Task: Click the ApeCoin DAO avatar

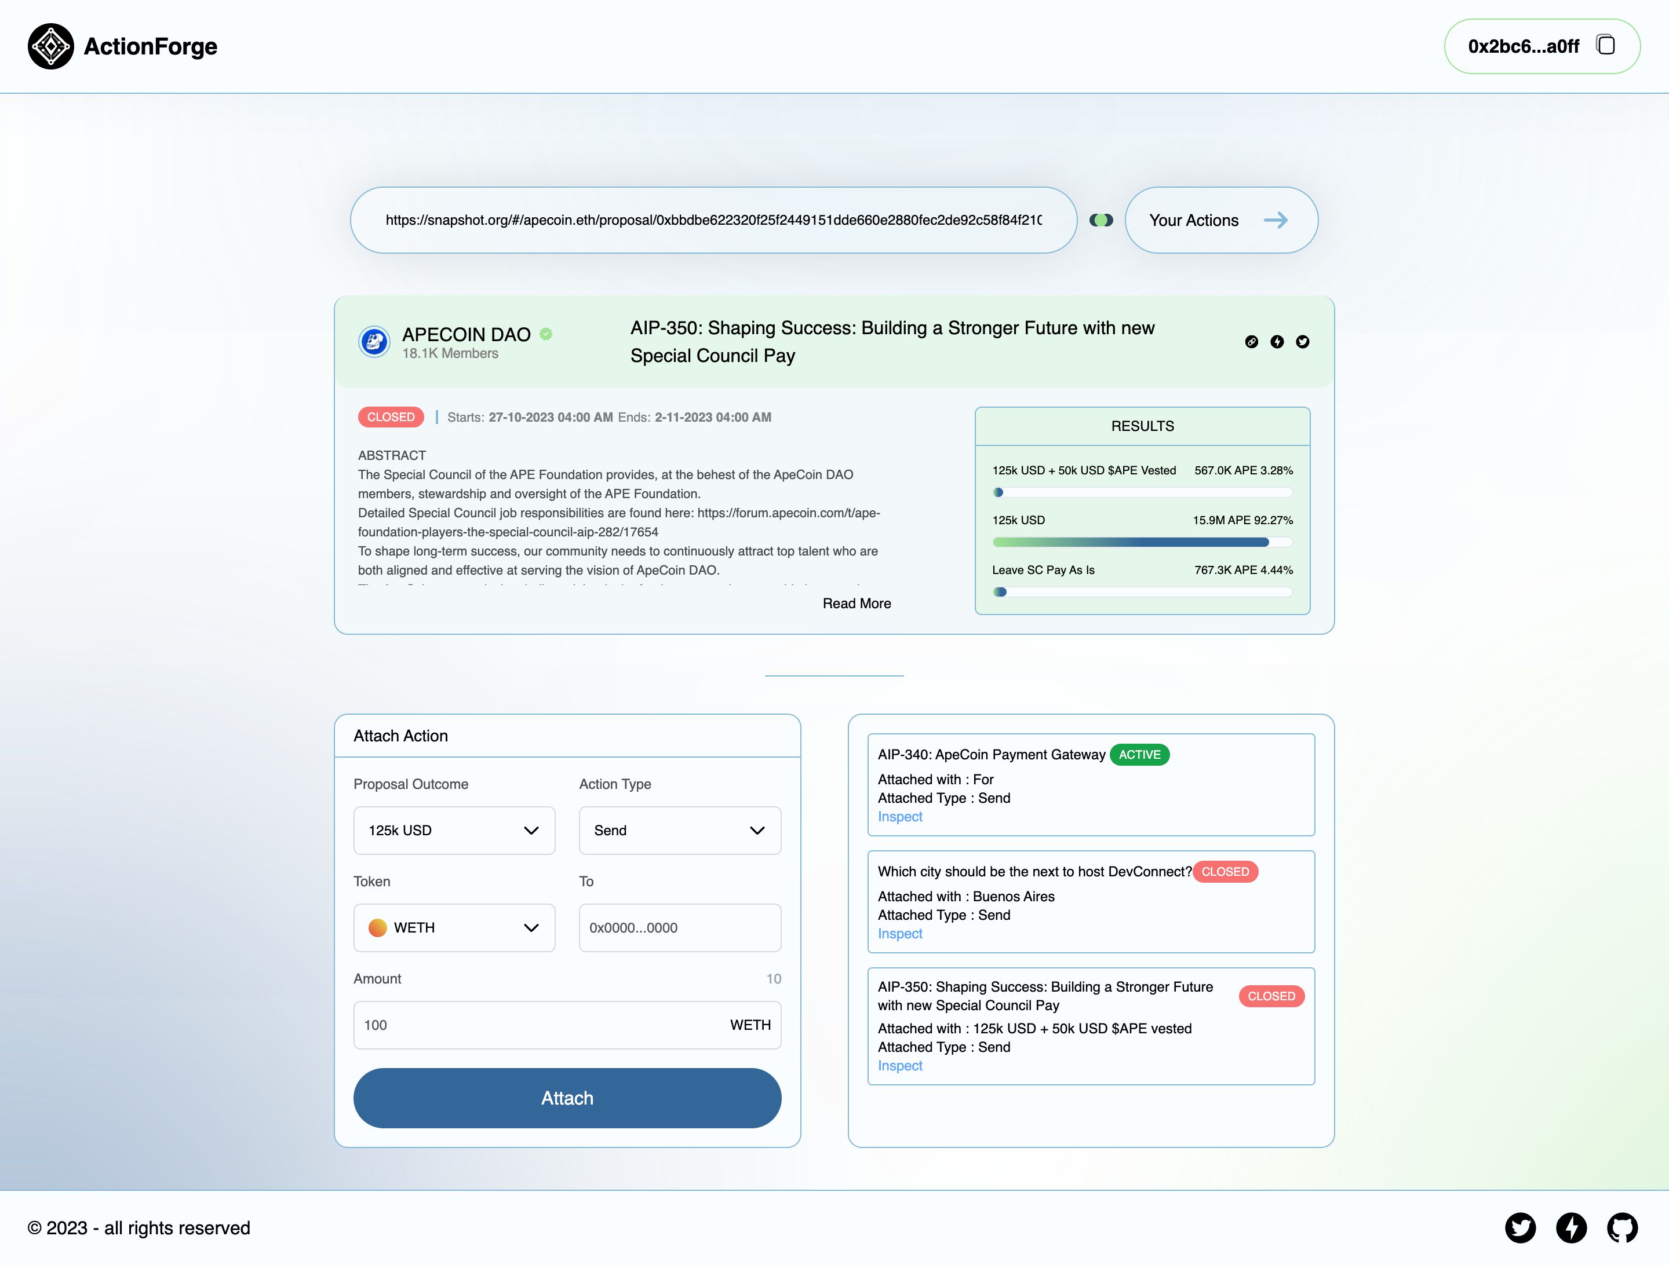Action: [x=373, y=342]
